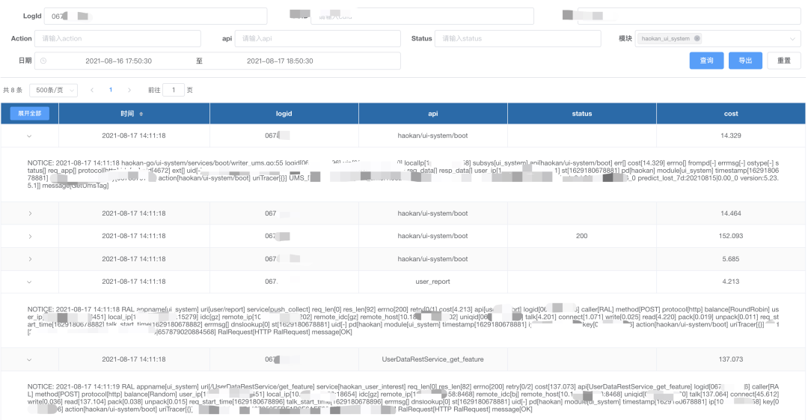Image resolution: width=808 pixels, height=420 pixels.
Task: Remove the haokan_ui_system module tag
Action: (x=697, y=38)
